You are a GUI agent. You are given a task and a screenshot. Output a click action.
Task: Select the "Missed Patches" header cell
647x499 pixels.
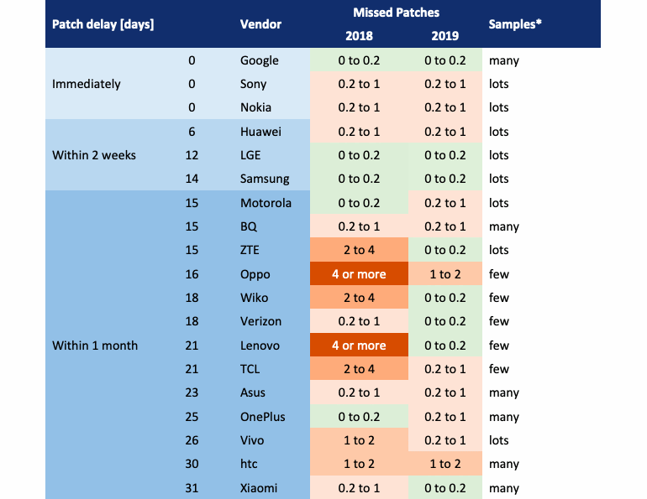[x=395, y=13]
